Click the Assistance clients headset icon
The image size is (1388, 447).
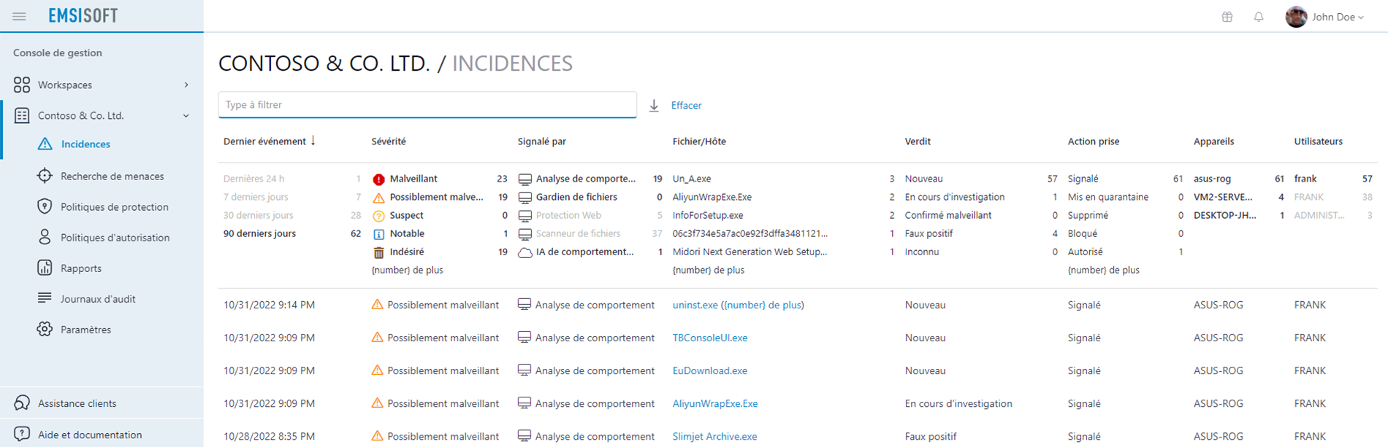click(22, 403)
